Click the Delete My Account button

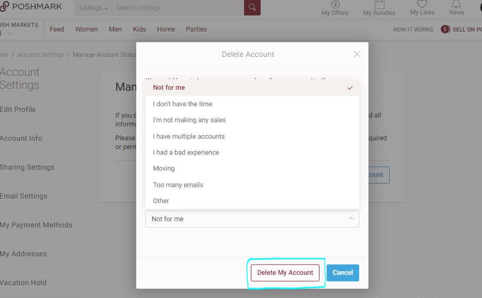[x=285, y=273]
